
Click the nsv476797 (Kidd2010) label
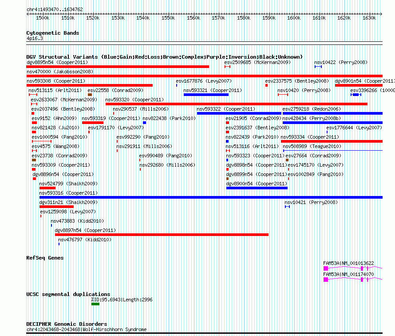click(85, 240)
